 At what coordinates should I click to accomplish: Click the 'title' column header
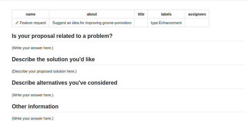pyautogui.click(x=141, y=14)
